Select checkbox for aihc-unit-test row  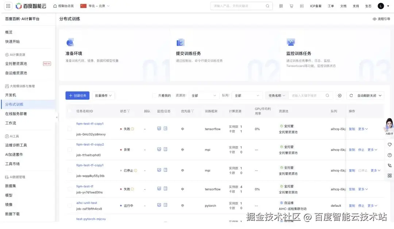(x=70, y=206)
